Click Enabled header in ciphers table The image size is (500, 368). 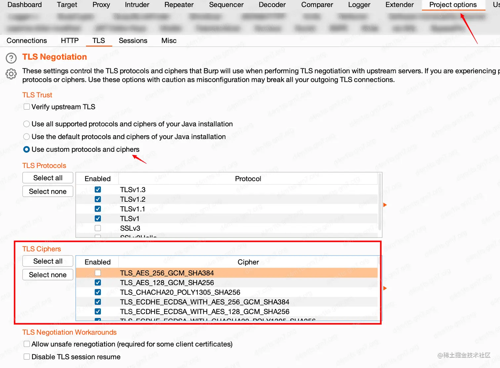[98, 262]
